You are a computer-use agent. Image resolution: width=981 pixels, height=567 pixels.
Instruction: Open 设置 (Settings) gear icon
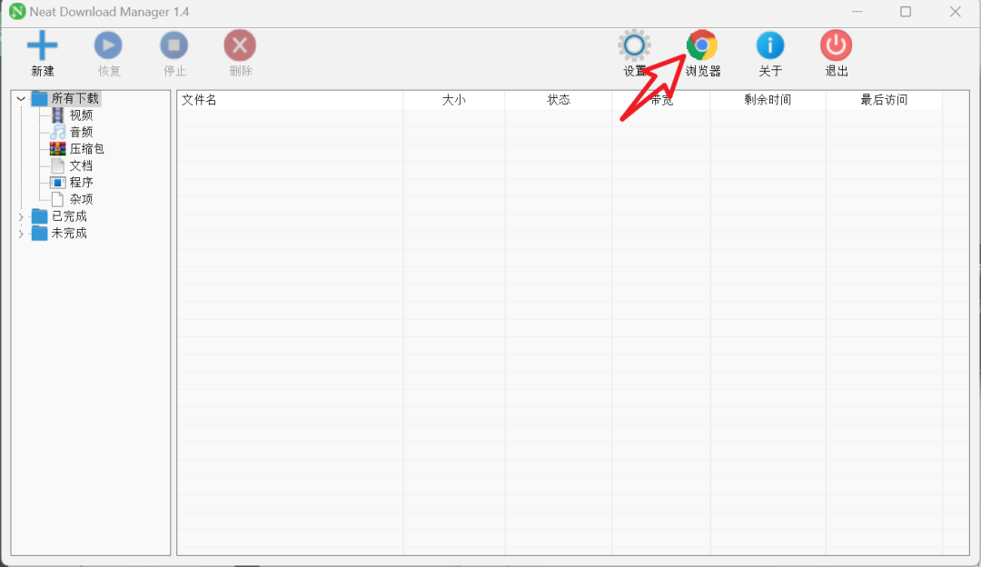634,45
